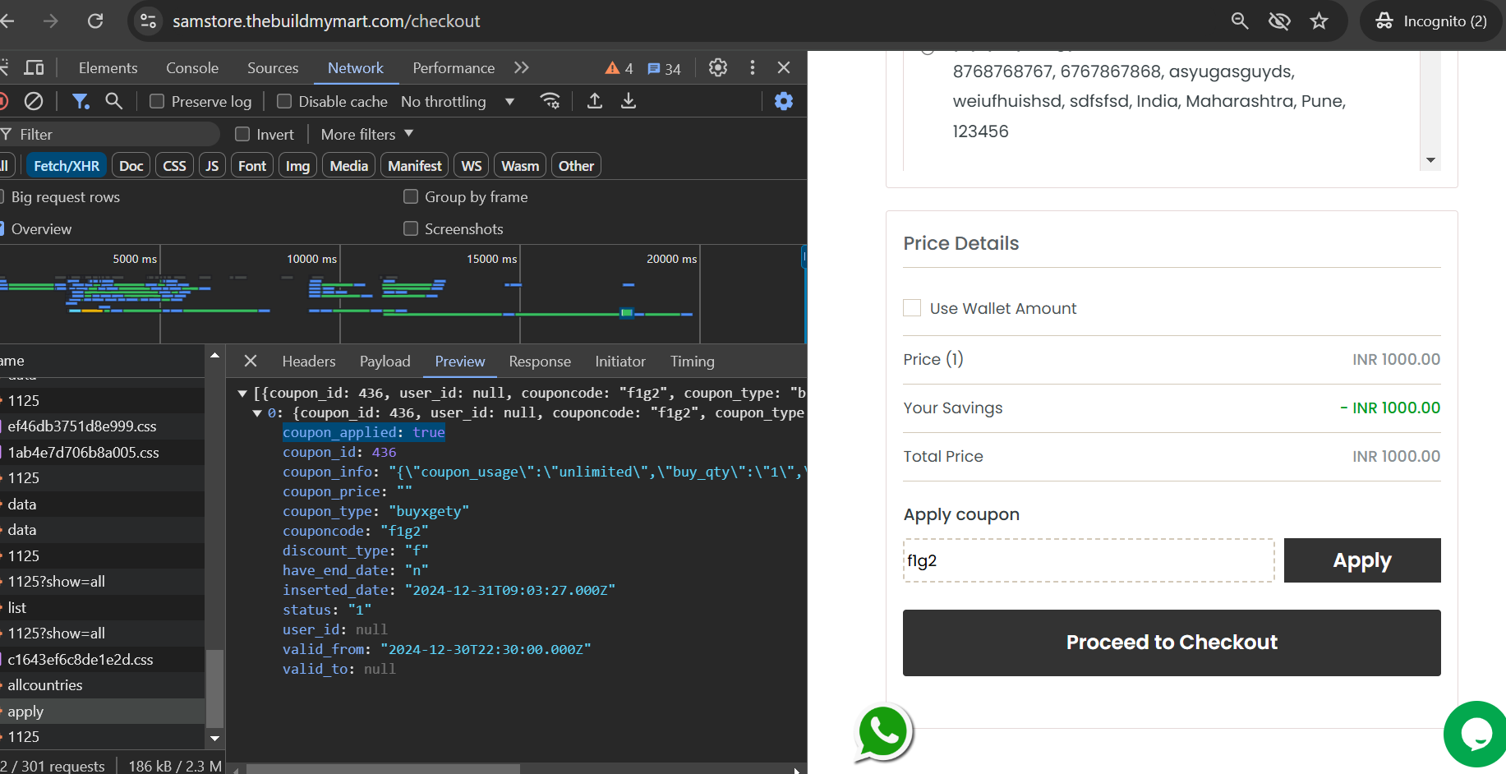Open the Headers tab of request
Image resolution: width=1506 pixels, height=774 pixels.
coord(309,362)
